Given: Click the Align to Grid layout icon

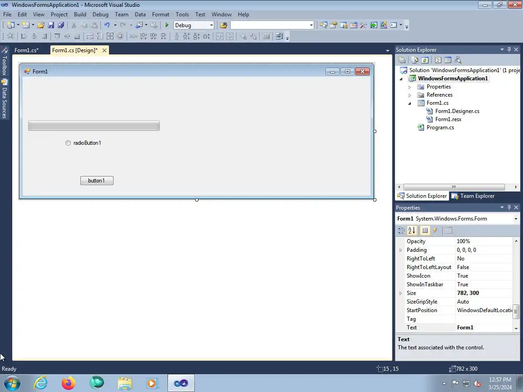Looking at the screenshot, I should pyautogui.click(x=11, y=36).
